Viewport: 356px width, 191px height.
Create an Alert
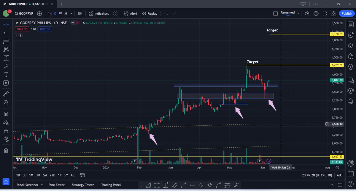[x=131, y=14]
